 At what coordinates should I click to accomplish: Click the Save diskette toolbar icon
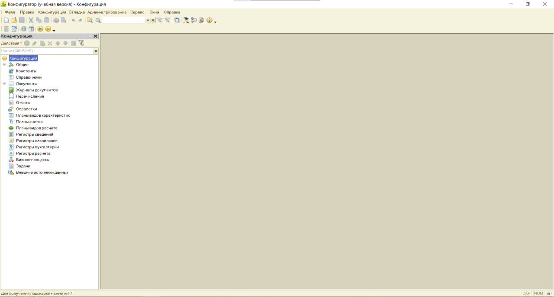(22, 20)
